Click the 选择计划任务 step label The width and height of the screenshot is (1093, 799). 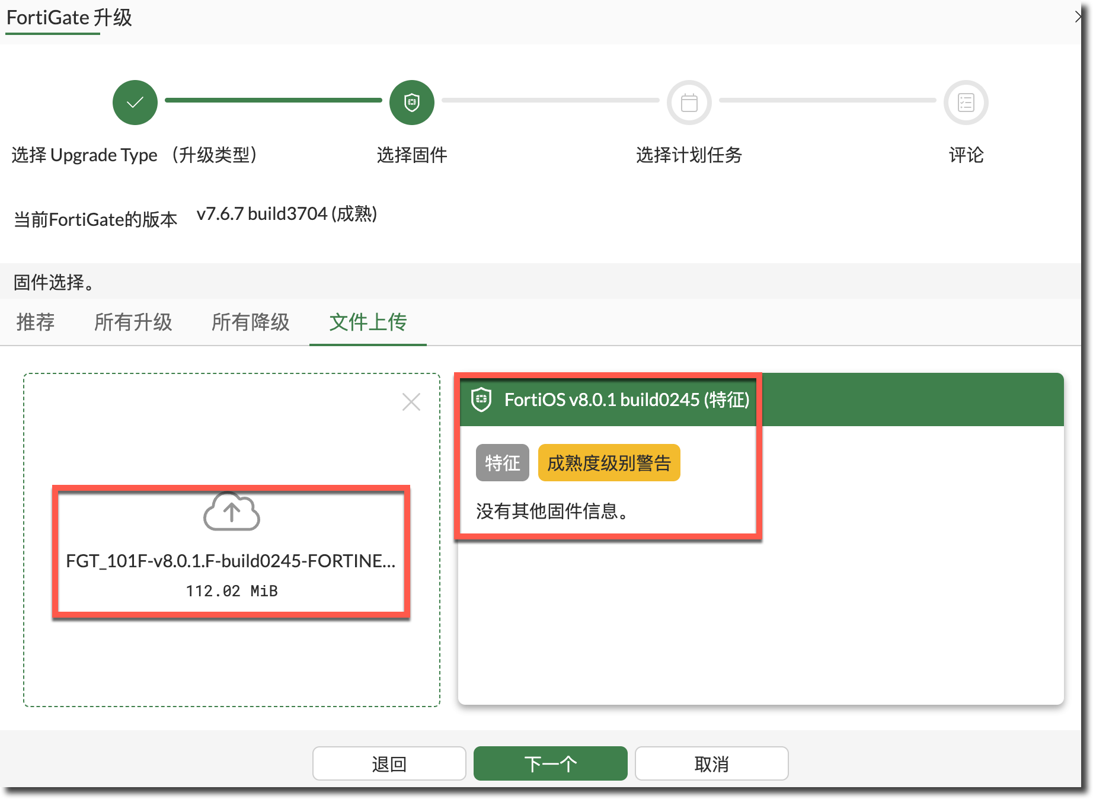689,155
